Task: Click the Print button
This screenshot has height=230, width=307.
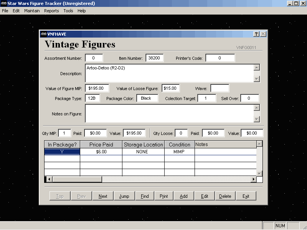Action: [164, 196]
